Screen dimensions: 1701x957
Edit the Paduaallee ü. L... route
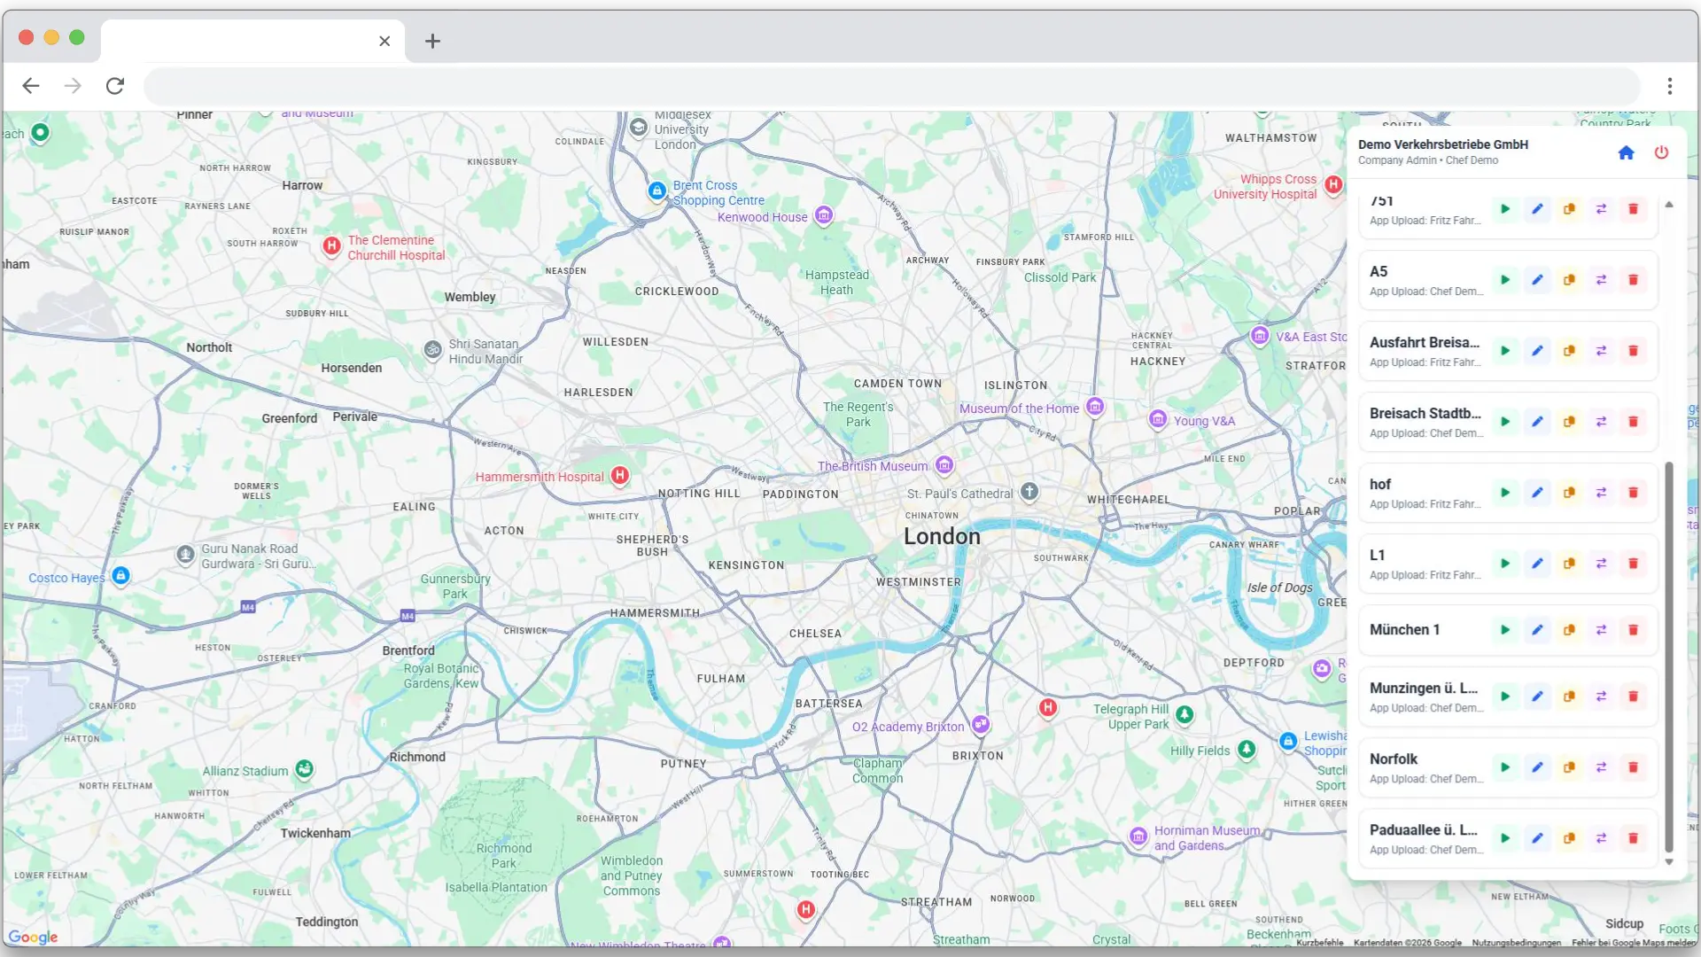pos(1537,838)
